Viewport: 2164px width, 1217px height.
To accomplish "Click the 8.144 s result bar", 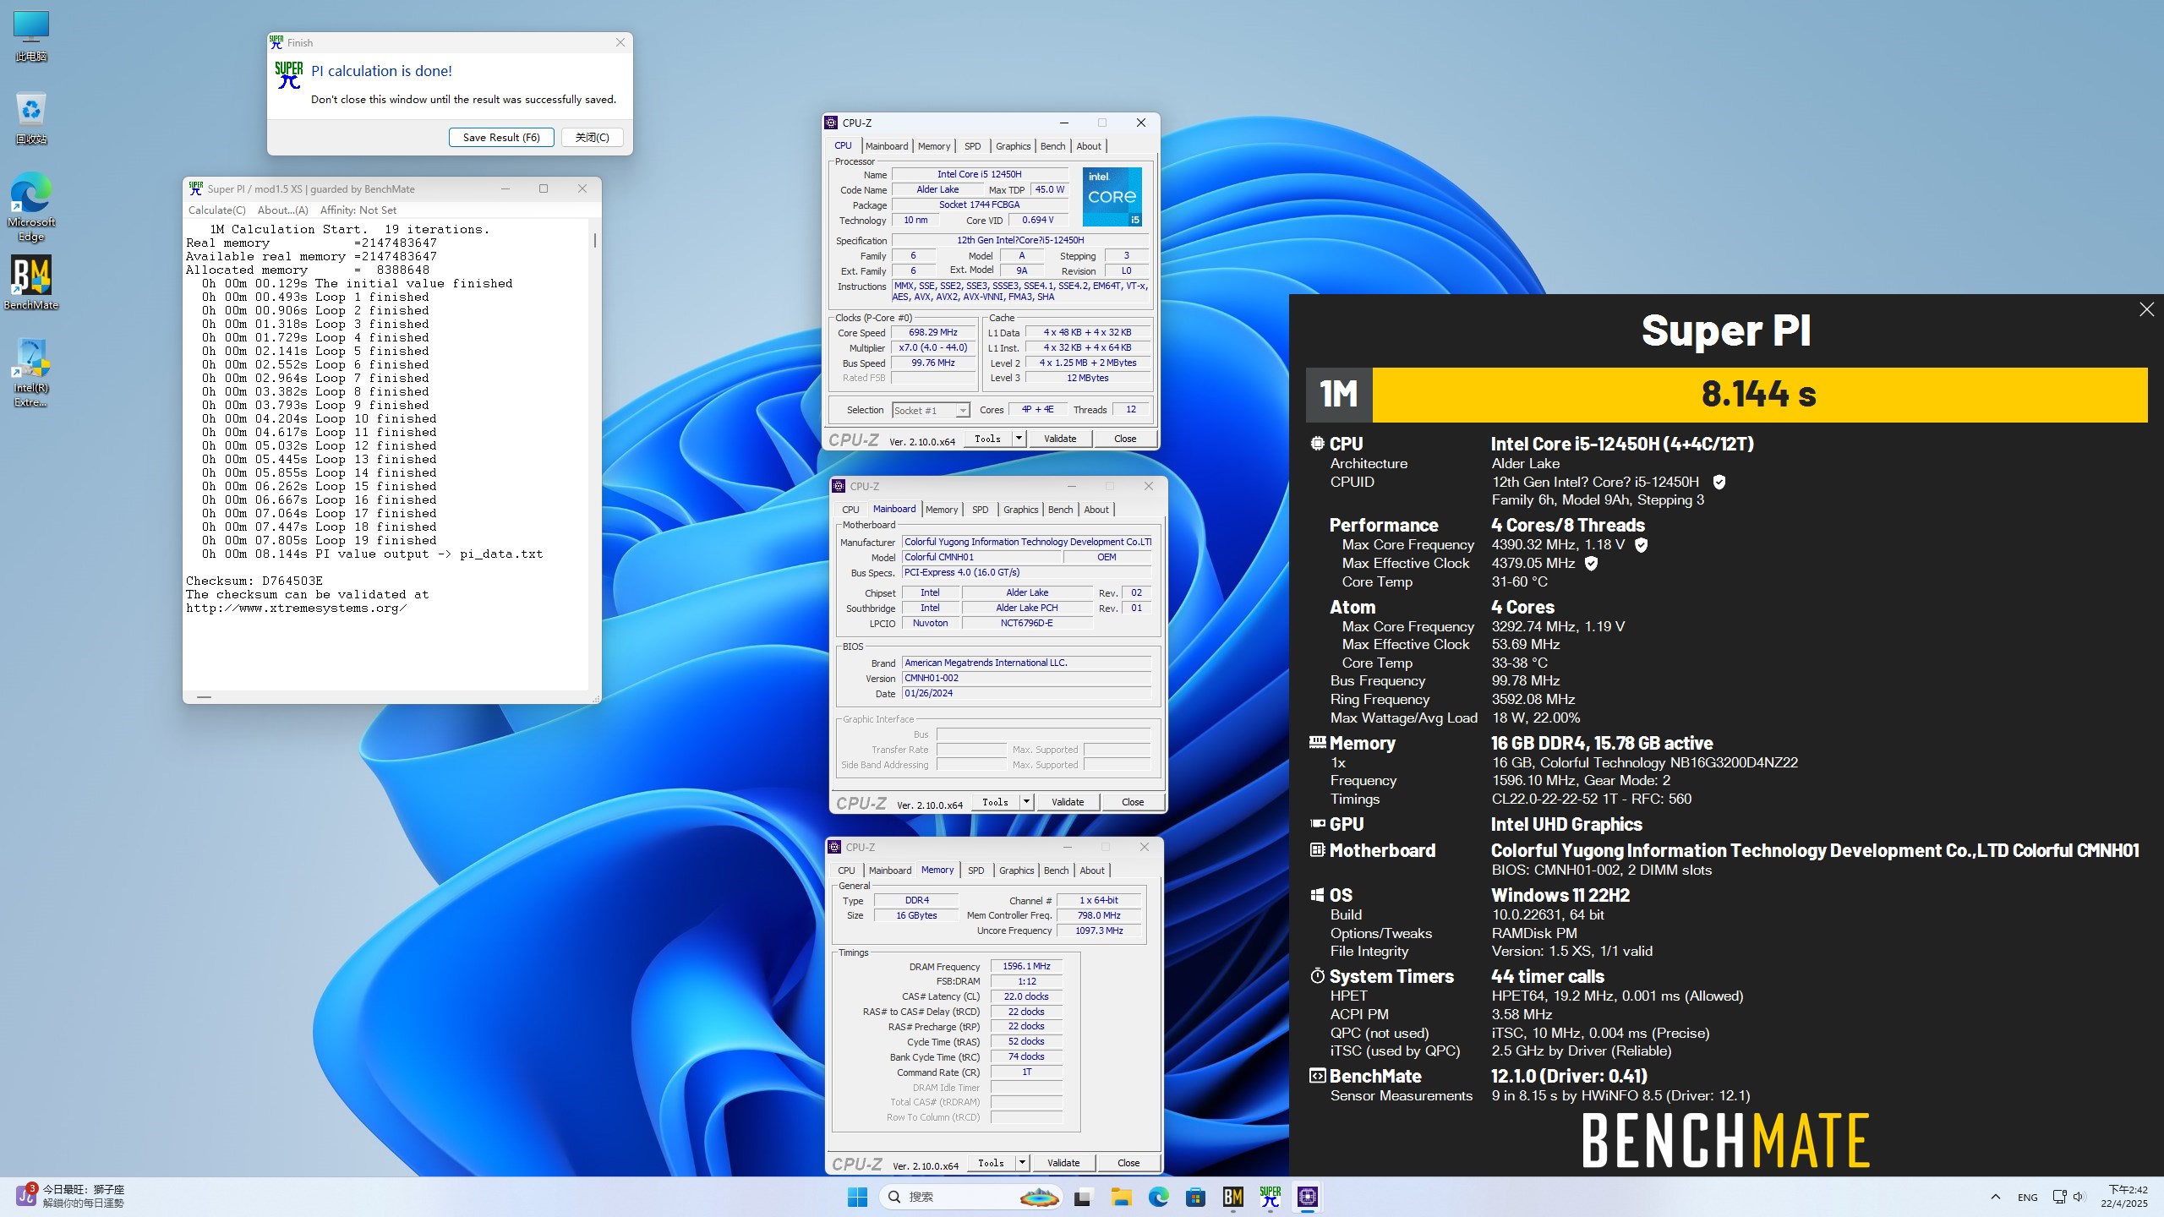I will 1760,395.
